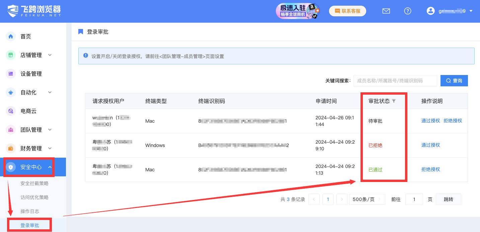Click the user avatar icon in header
The width and height of the screenshot is (480, 232).
(430, 11)
